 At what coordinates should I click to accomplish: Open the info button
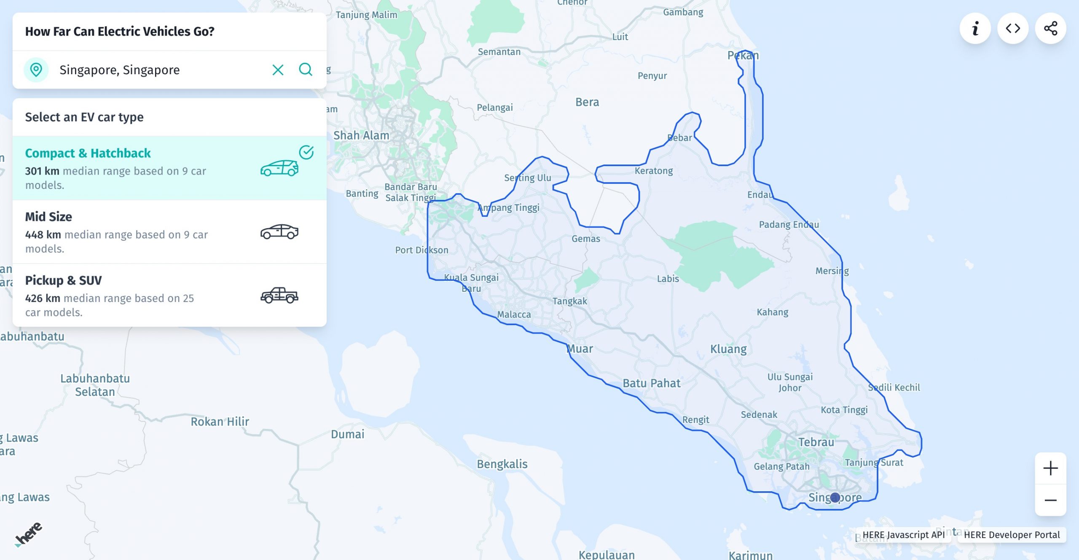click(x=975, y=29)
